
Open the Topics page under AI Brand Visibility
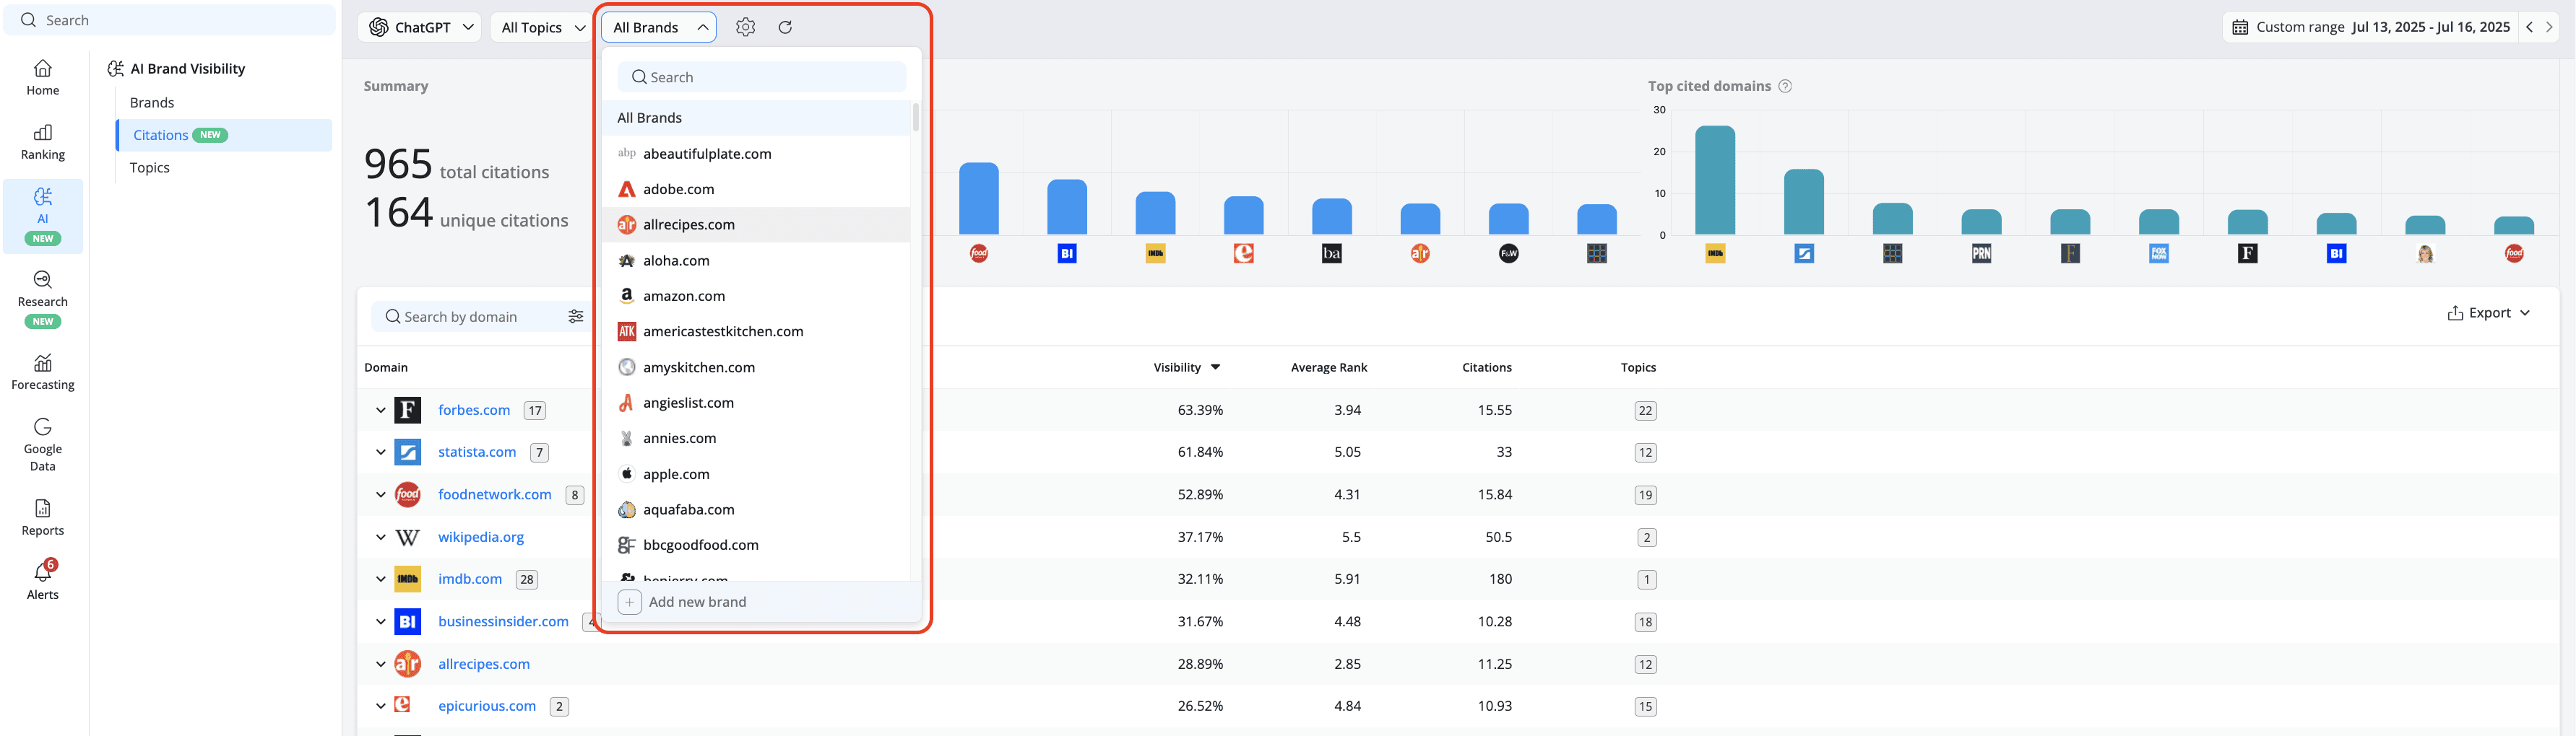pos(150,168)
